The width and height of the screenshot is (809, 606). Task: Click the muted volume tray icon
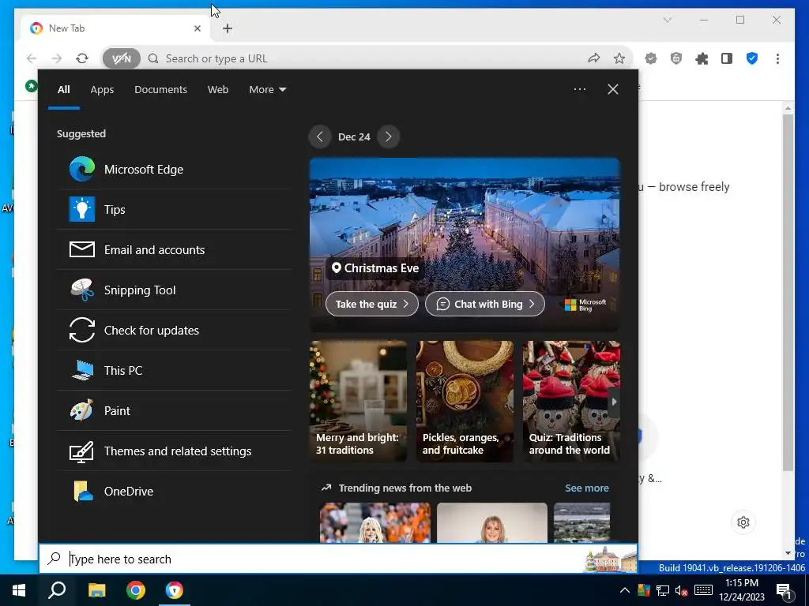(681, 590)
